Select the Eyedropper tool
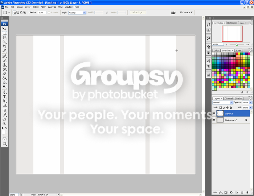The image size is (254, 196). [4, 115]
